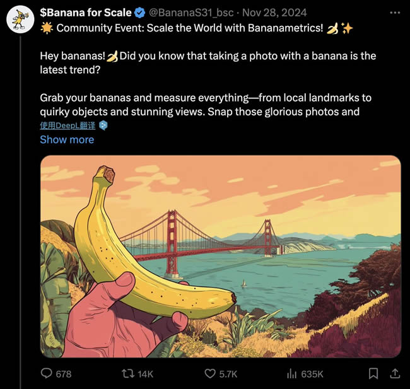This screenshot has height=389, width=410.
Task: Click the blue DeepL logo icon
Action: click(103, 125)
